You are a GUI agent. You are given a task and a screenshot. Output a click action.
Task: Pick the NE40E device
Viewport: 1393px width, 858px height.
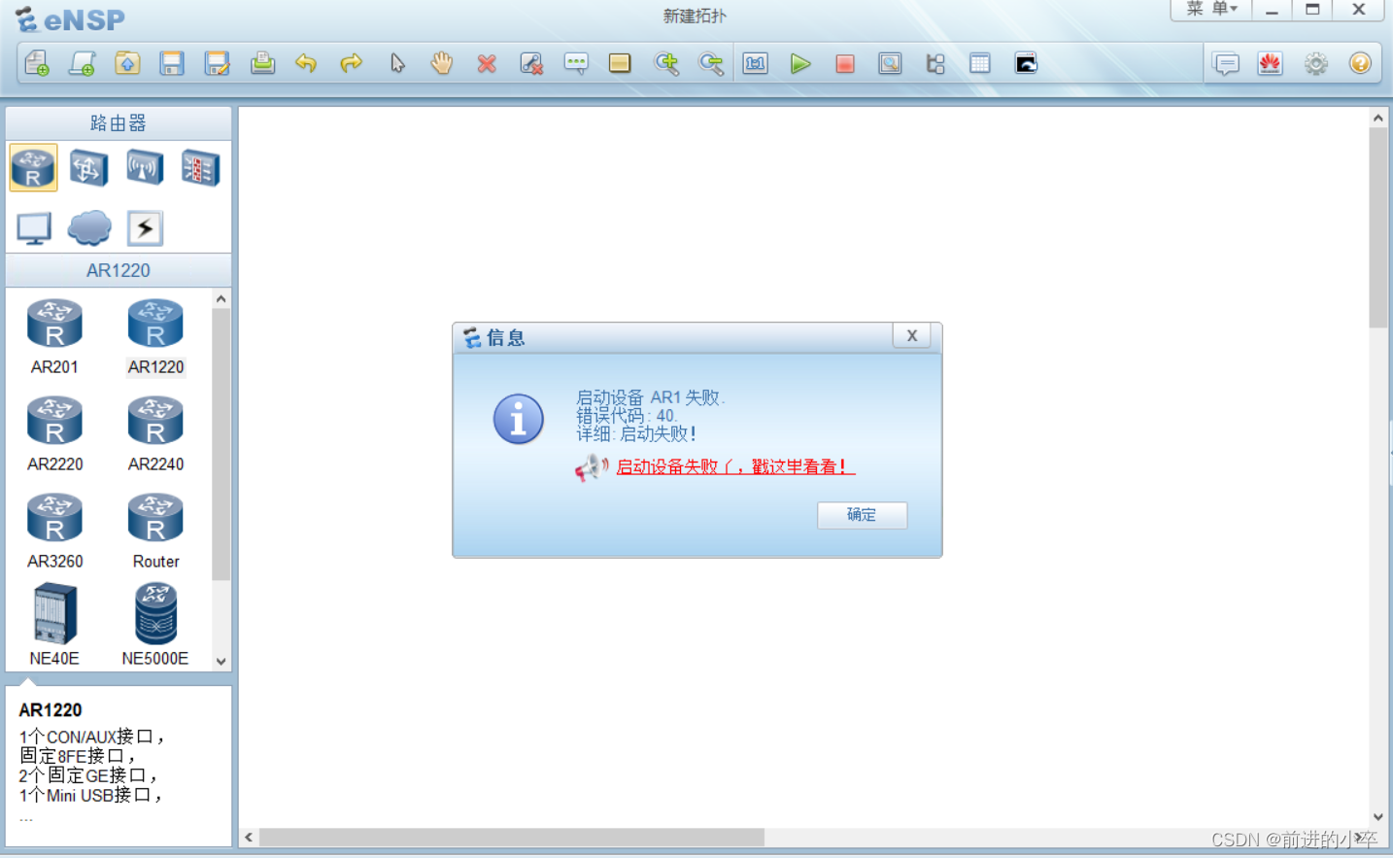pyautogui.click(x=54, y=624)
